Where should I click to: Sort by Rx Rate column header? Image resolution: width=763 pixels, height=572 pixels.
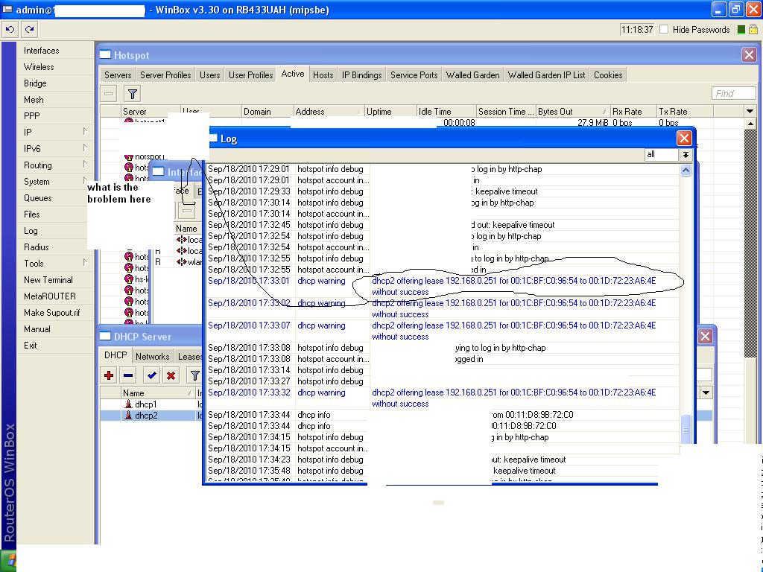pos(633,112)
